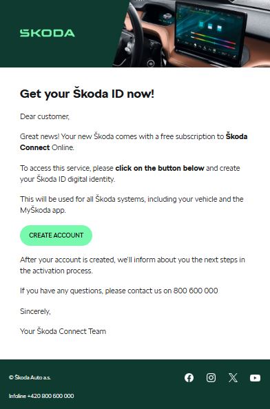Click the "Sincerely," closing line
Screen dimensions: 270x409
[35, 311]
